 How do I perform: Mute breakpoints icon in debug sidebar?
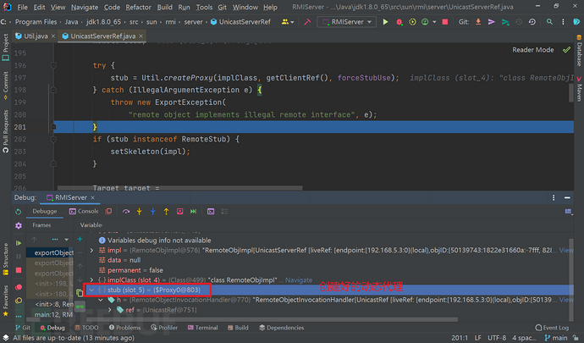pyautogui.click(x=19, y=301)
